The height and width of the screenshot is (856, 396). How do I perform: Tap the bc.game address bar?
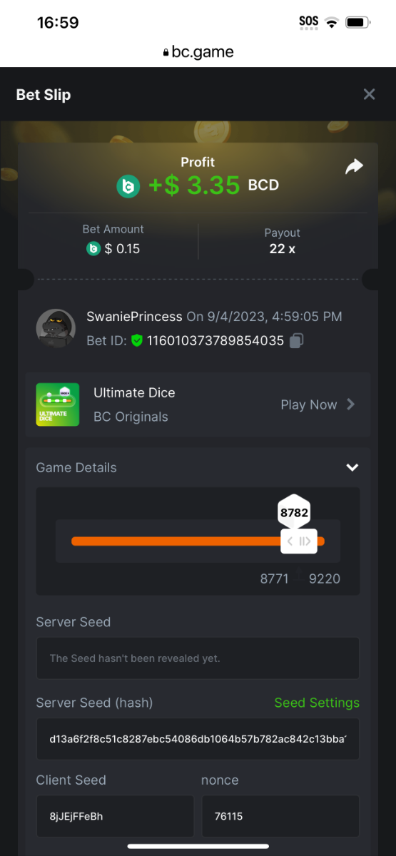(198, 52)
